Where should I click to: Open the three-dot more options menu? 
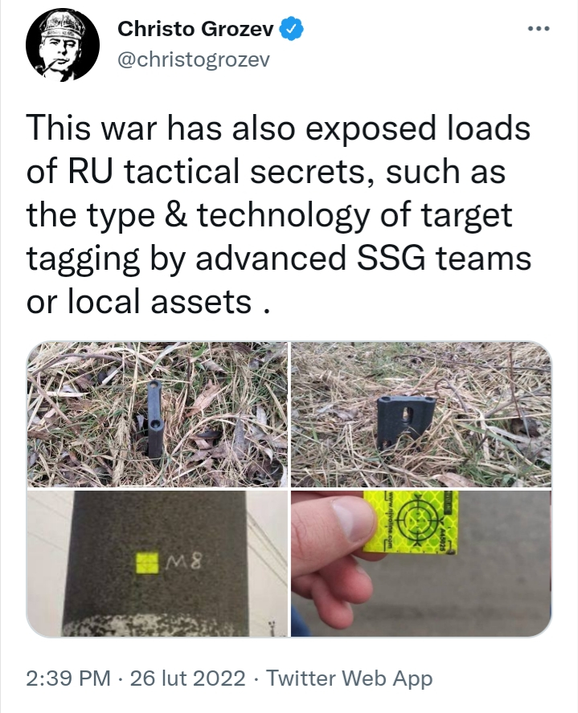pos(539,29)
